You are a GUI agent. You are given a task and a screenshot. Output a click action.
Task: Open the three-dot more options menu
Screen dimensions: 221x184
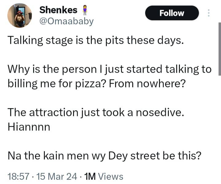(x=209, y=13)
